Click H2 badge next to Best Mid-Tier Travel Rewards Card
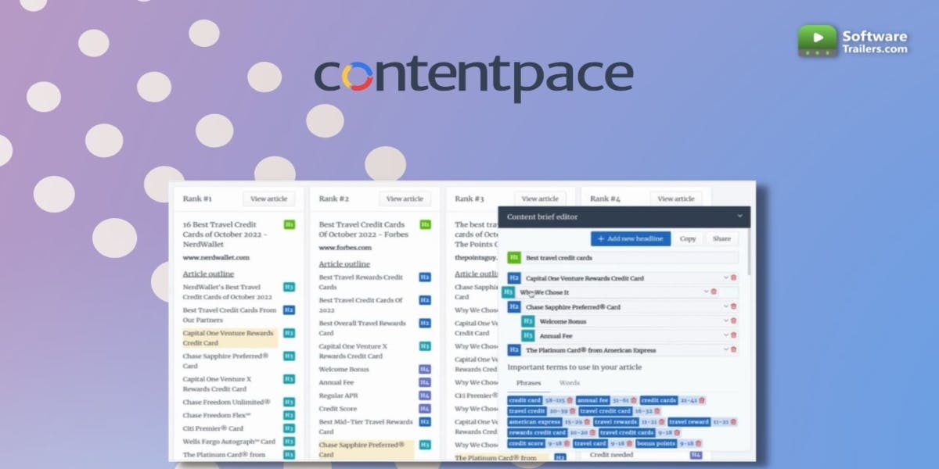Image resolution: width=939 pixels, height=469 pixels. [x=425, y=422]
